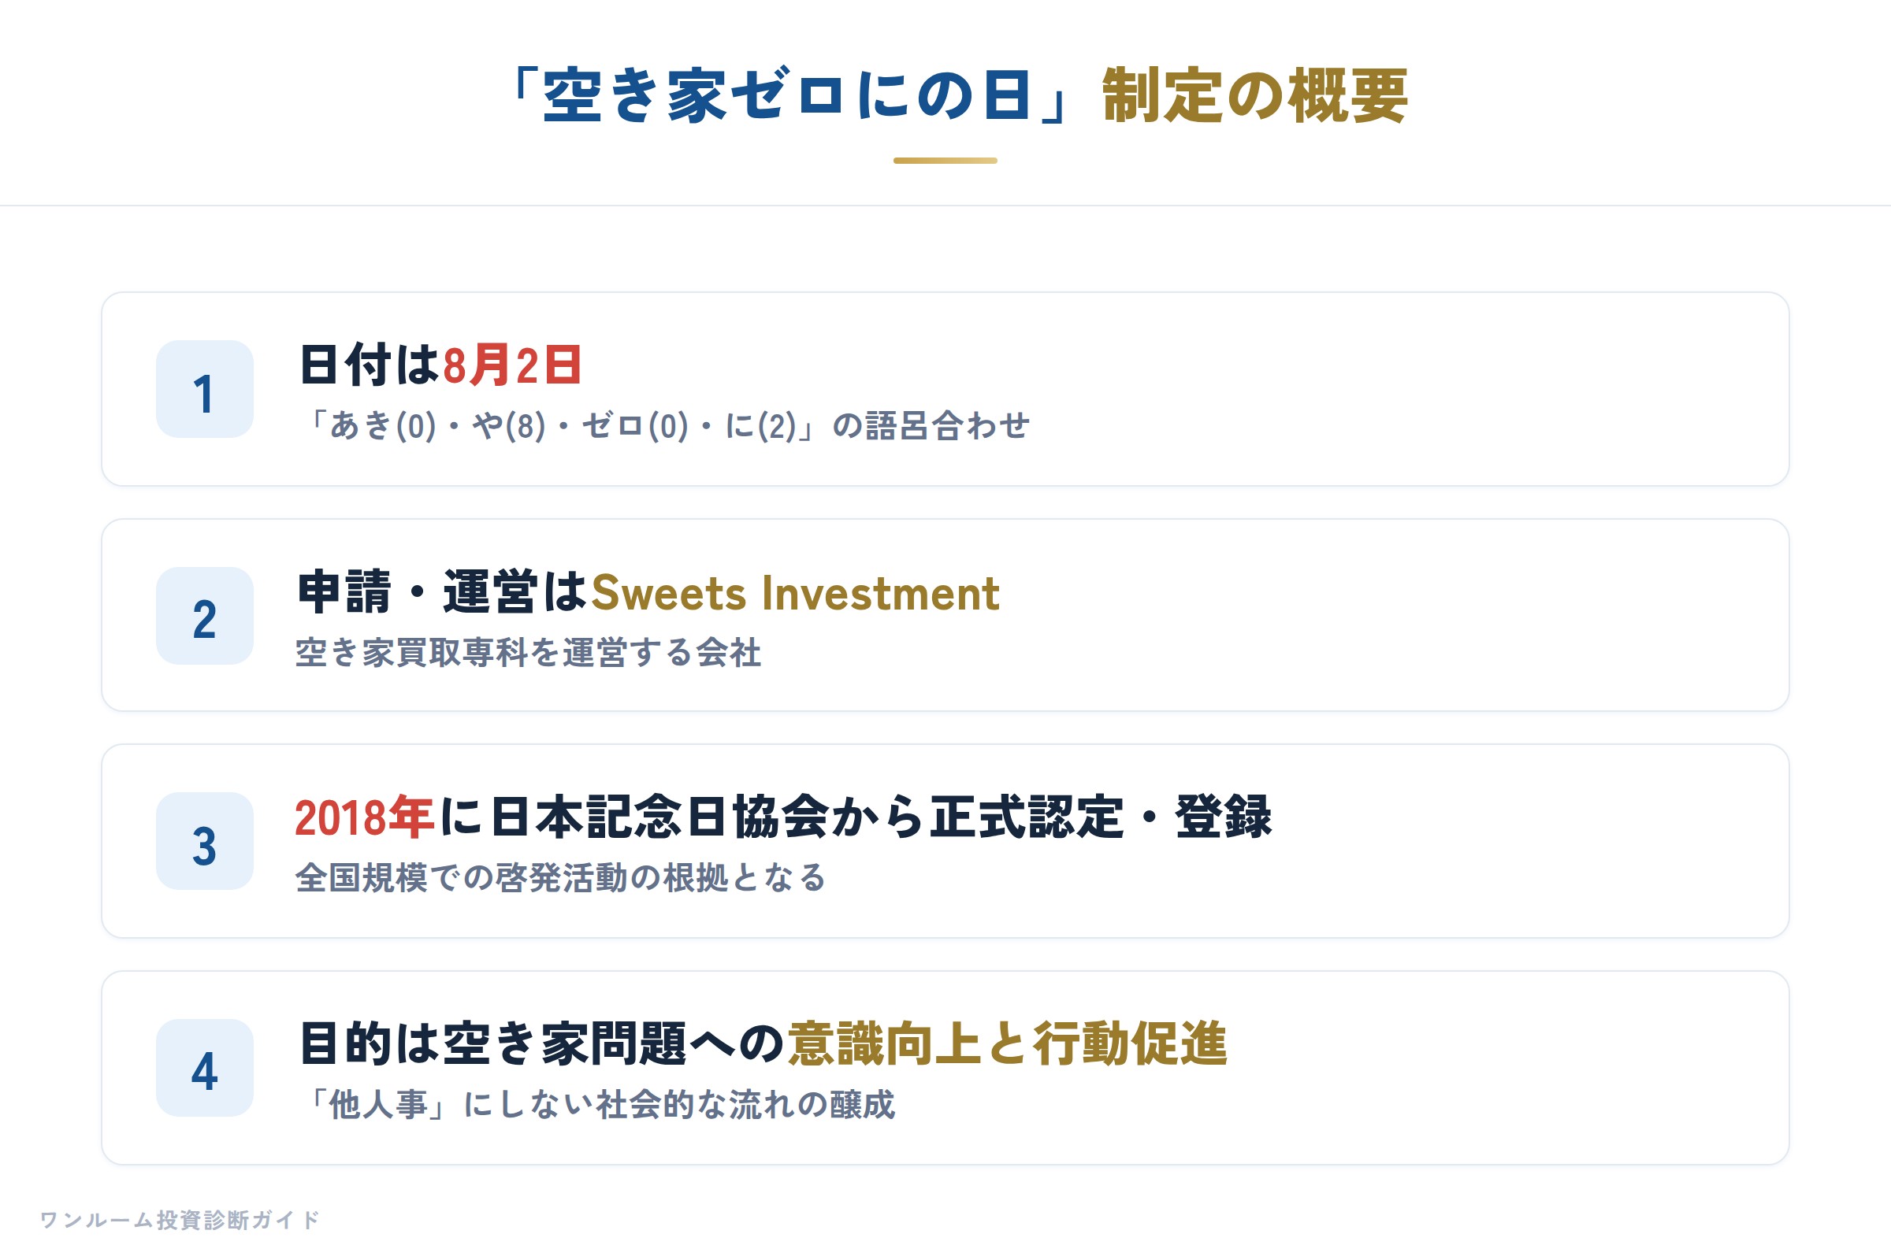Click the gold 意識向上と行動促進 text
The image size is (1891, 1260).
(1008, 1045)
